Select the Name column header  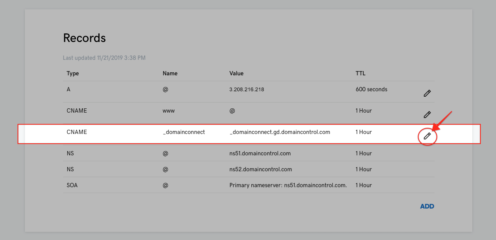(170, 73)
